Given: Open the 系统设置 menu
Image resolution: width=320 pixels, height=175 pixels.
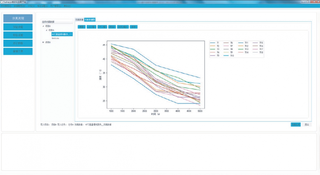Looking at the screenshot, I should pos(42,6).
